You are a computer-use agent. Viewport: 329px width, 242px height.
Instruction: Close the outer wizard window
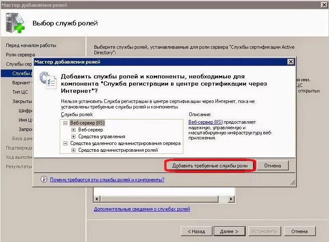pos(324,5)
